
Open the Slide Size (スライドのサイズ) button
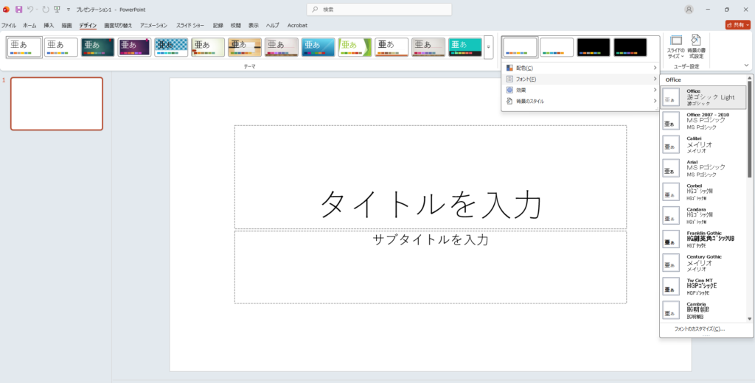point(675,46)
